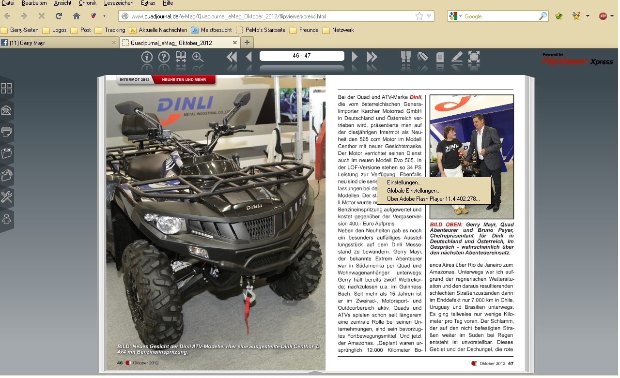Viewport: 620px width, 378px height.
Task: Click the print icon in sidebar
Action: click(x=6, y=132)
